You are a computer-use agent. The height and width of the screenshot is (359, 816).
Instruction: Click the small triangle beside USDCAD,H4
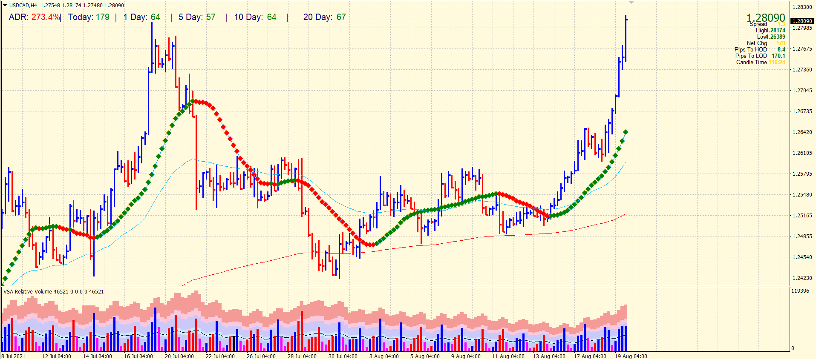click(x=5, y=6)
